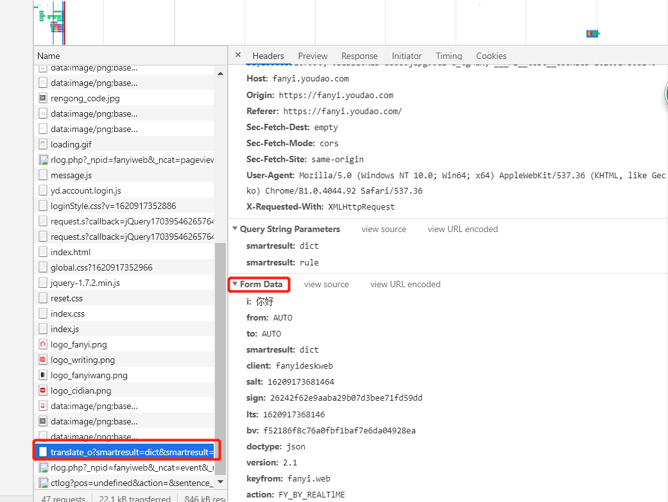Open the Timing tab
Viewport: 668px width, 502px height.
coord(449,56)
